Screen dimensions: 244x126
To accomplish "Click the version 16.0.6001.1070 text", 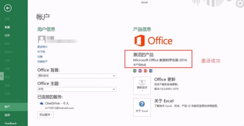I will [166, 89].
